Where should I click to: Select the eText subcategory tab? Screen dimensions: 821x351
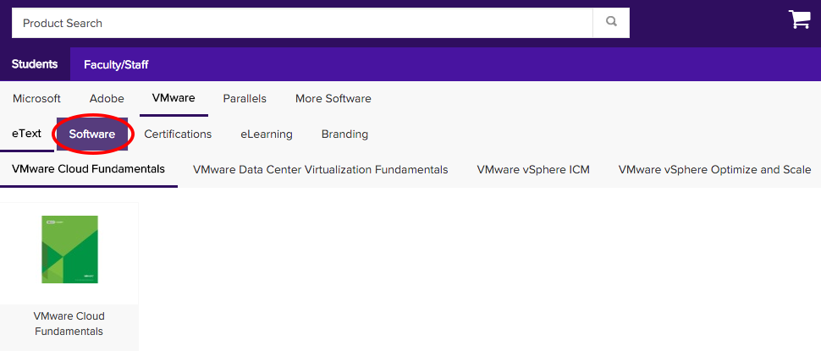point(26,134)
